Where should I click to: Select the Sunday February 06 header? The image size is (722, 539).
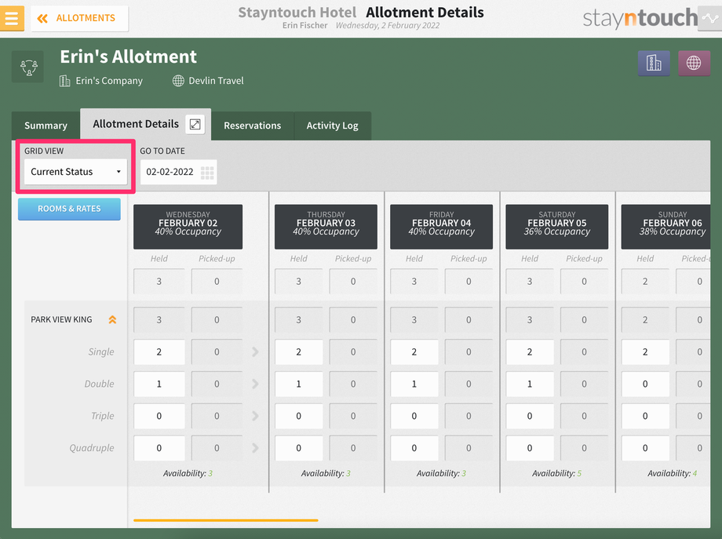click(665, 227)
